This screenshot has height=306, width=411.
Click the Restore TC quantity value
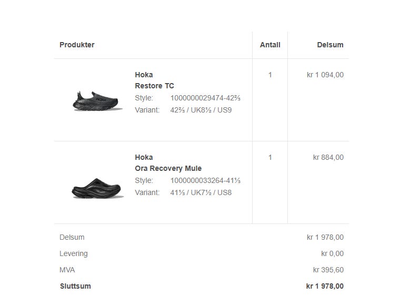tap(270, 75)
